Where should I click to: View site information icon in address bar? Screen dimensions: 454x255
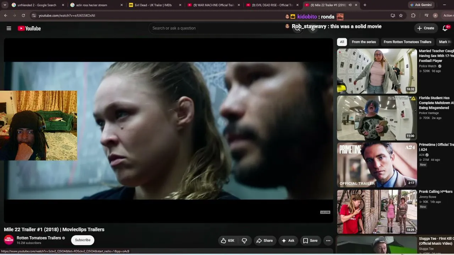[34, 16]
